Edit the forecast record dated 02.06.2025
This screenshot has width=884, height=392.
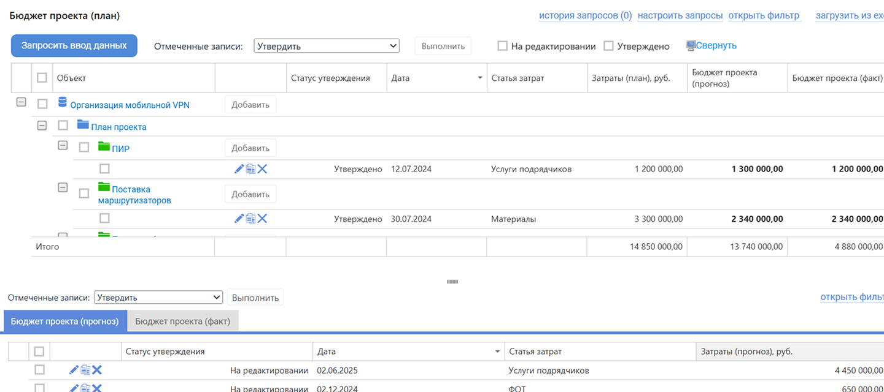pos(74,370)
